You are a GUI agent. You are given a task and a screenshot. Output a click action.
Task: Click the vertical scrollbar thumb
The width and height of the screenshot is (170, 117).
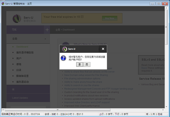[166, 27]
